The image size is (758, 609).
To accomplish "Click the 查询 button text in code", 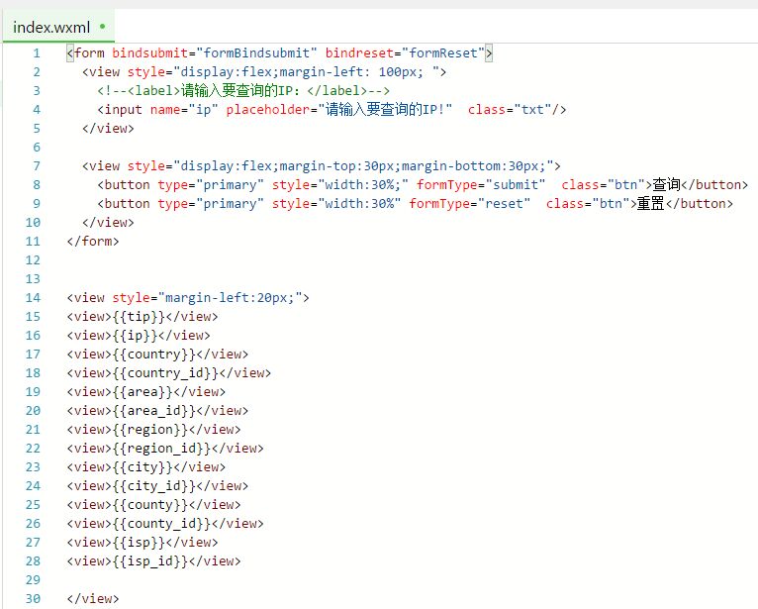I will click(666, 185).
